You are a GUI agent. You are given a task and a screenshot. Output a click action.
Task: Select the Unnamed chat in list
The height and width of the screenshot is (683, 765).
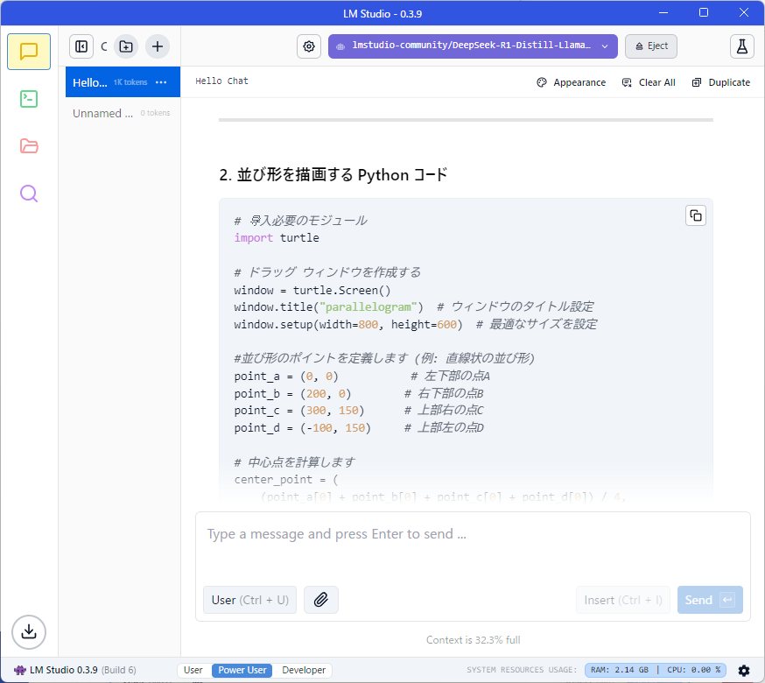[x=123, y=113]
